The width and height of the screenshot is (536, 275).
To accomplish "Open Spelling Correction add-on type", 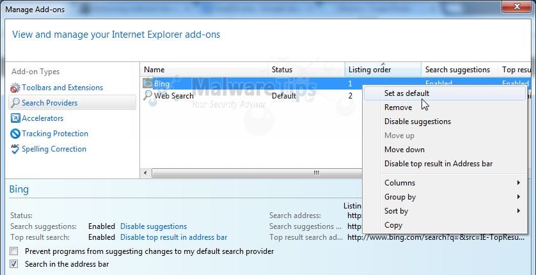I will click(54, 149).
